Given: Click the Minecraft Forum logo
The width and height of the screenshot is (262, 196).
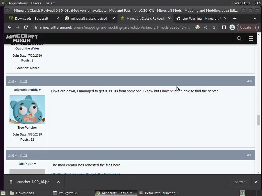Looking at the screenshot, I should click(22, 39).
